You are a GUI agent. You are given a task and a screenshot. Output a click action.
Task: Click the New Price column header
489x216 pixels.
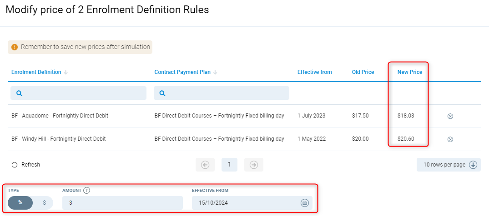410,72
